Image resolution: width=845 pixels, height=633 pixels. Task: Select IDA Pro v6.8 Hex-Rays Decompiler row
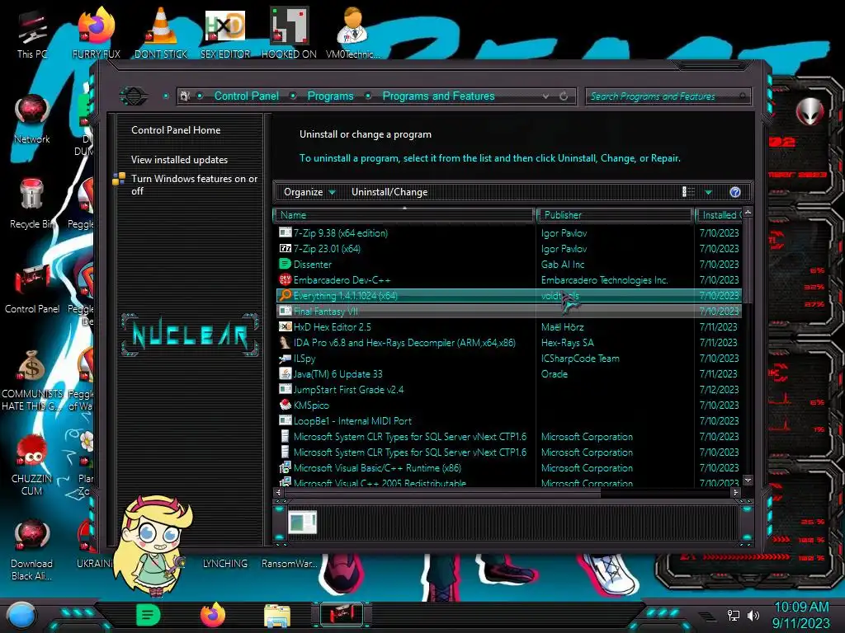tap(508, 342)
